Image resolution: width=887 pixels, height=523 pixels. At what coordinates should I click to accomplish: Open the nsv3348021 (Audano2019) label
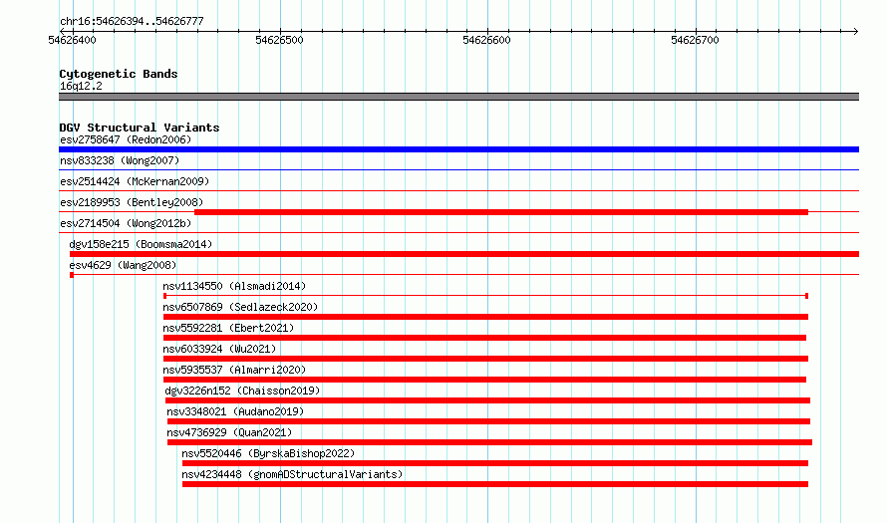tap(235, 411)
